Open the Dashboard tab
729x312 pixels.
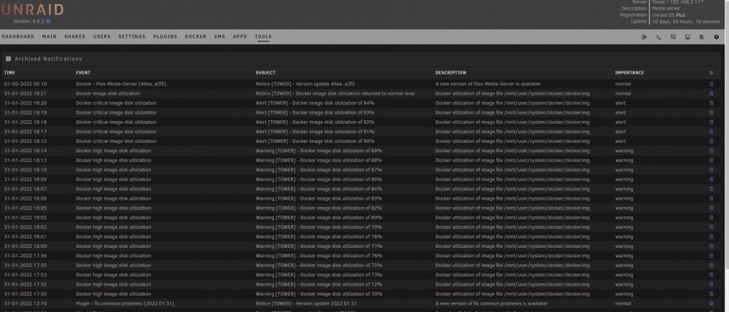point(18,36)
